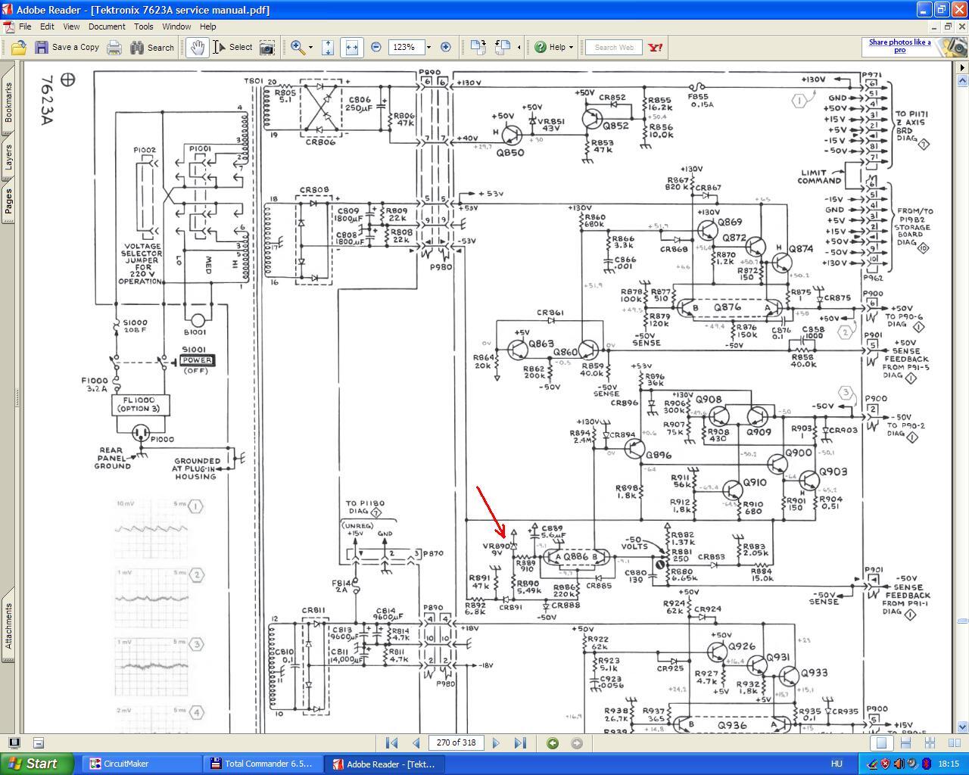Click the Print icon
The width and height of the screenshot is (969, 775).
pos(114,48)
